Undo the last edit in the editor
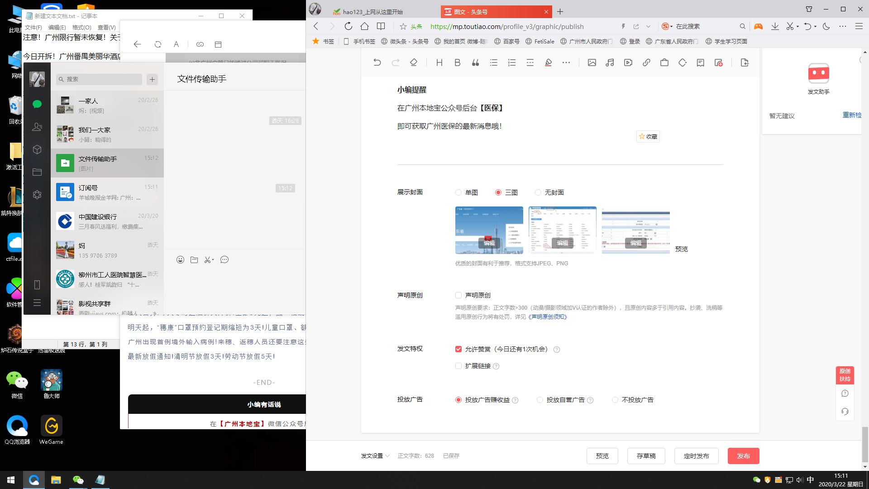869x489 pixels. point(377,62)
